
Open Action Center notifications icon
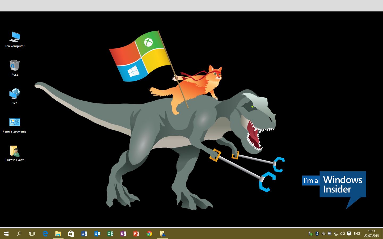(x=349, y=234)
